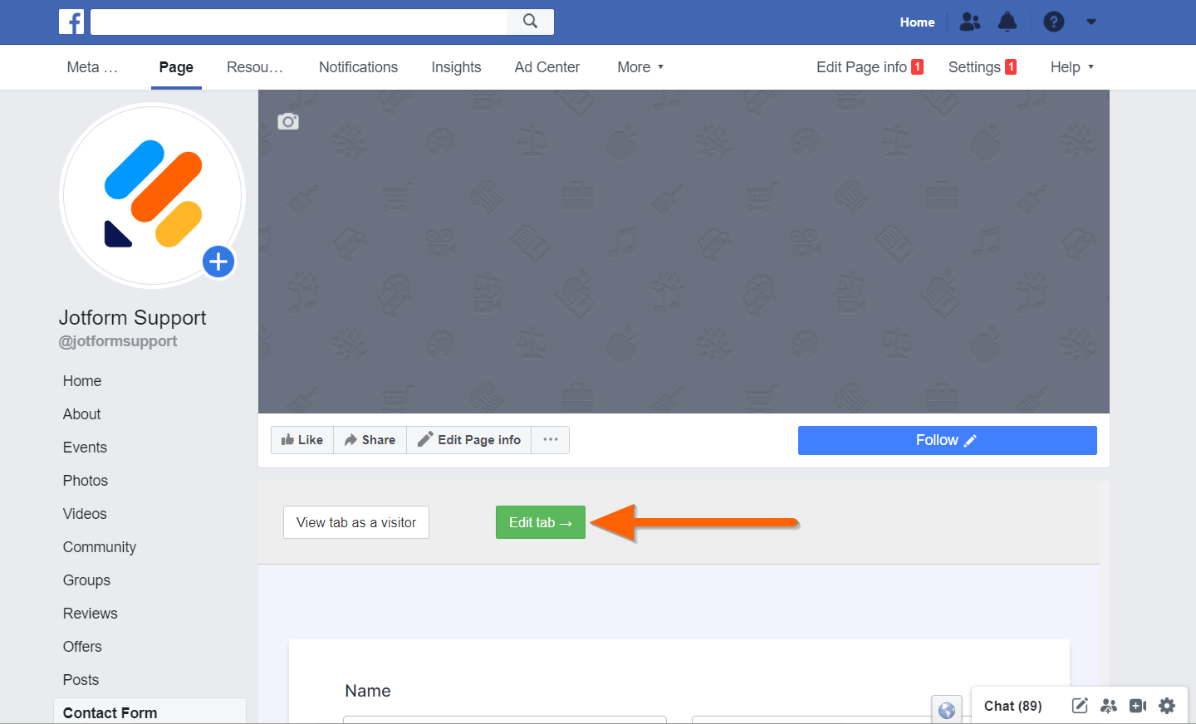This screenshot has width=1196, height=724.
Task: Click the page cover photo area
Action: click(x=684, y=252)
